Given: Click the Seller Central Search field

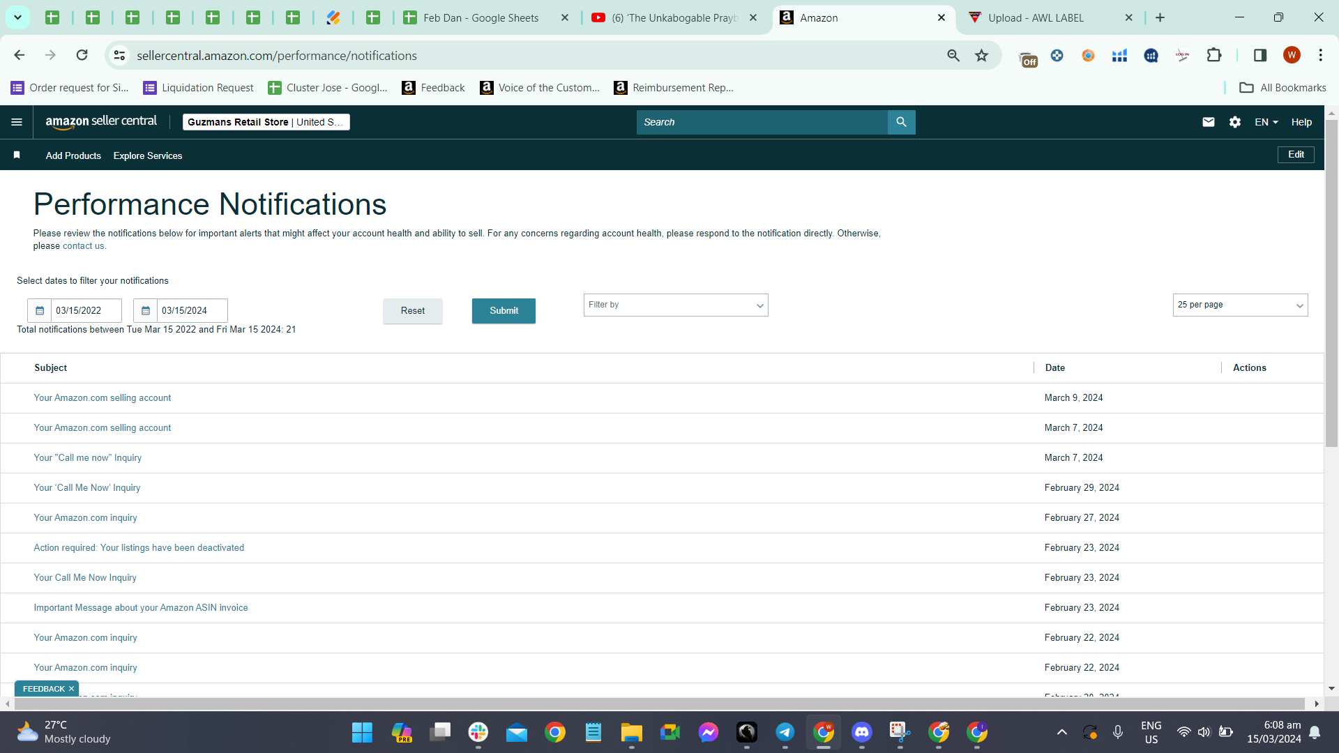Looking at the screenshot, I should click(x=762, y=122).
